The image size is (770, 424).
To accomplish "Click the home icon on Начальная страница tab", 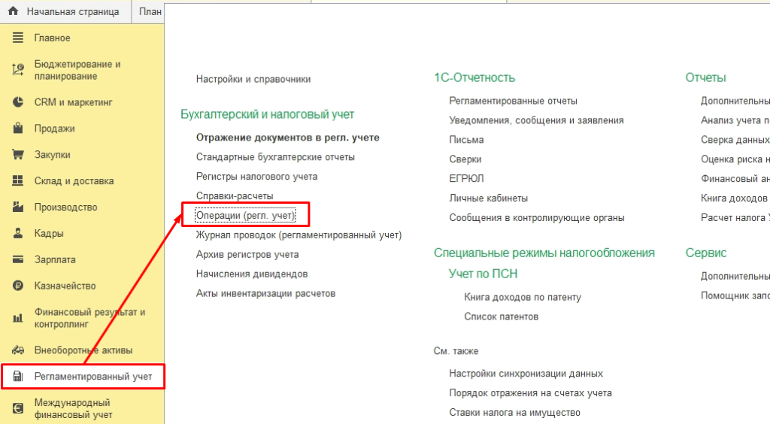I will coord(14,11).
